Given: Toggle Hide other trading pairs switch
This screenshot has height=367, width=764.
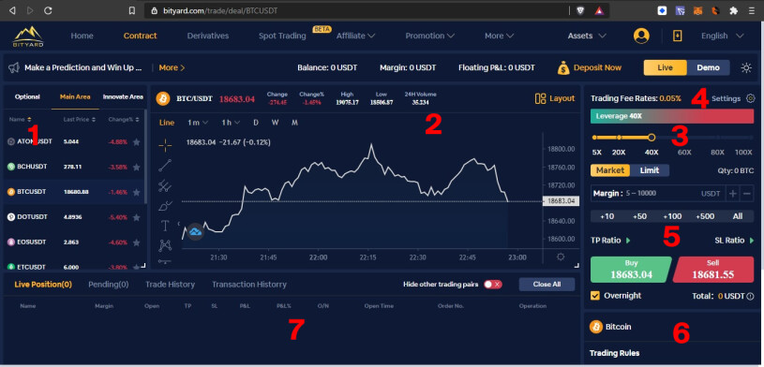Looking at the screenshot, I should (x=492, y=285).
